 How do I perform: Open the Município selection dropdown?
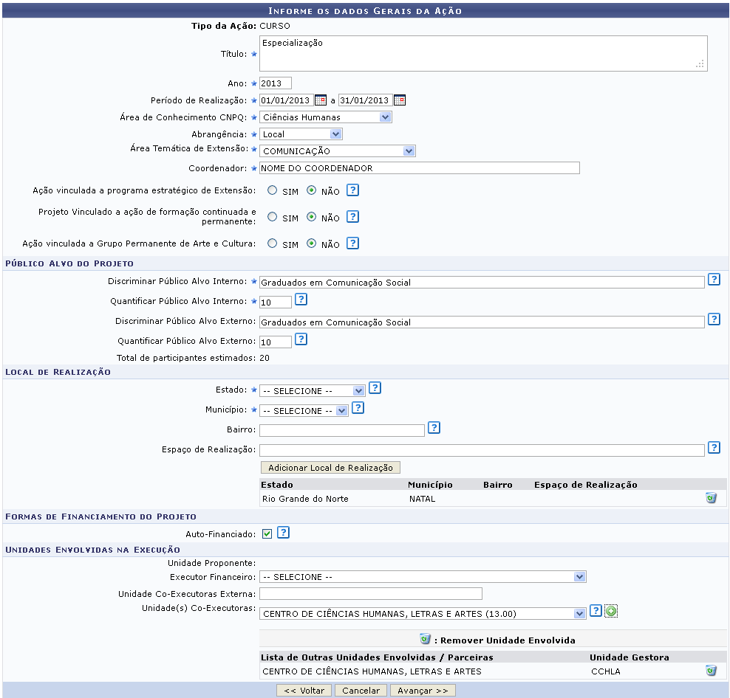(x=304, y=411)
